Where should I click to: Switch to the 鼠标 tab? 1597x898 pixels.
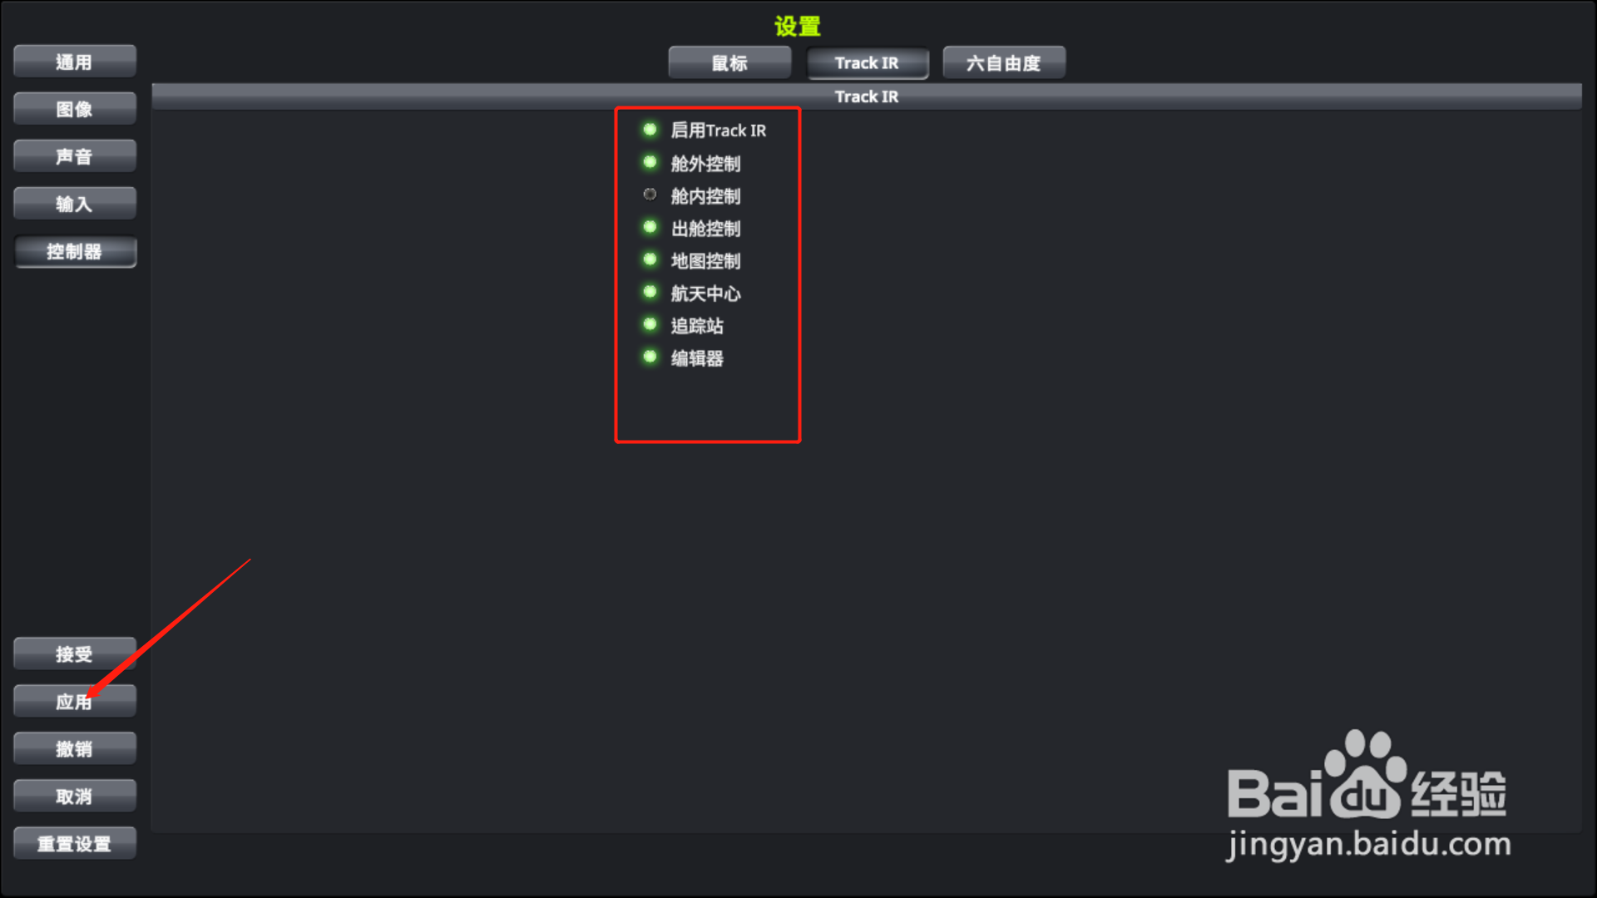click(x=729, y=63)
